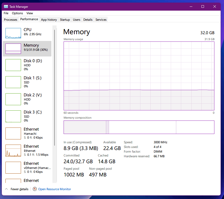Select the Disk 2 (V:) HDD graph

point(13,99)
